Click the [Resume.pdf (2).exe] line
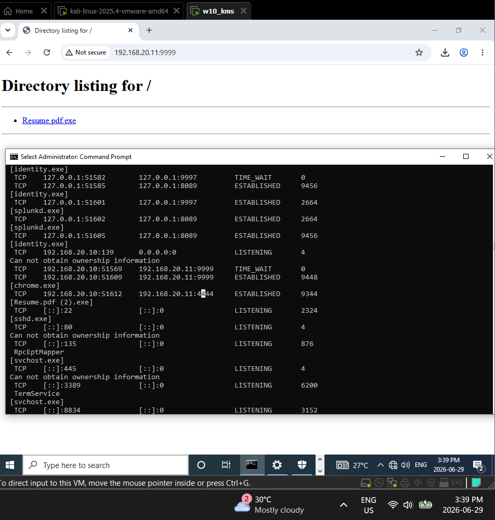 (x=51, y=302)
